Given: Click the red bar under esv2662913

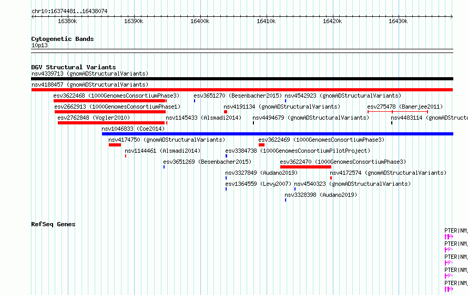Looking at the screenshot, I should click(x=110, y=112).
